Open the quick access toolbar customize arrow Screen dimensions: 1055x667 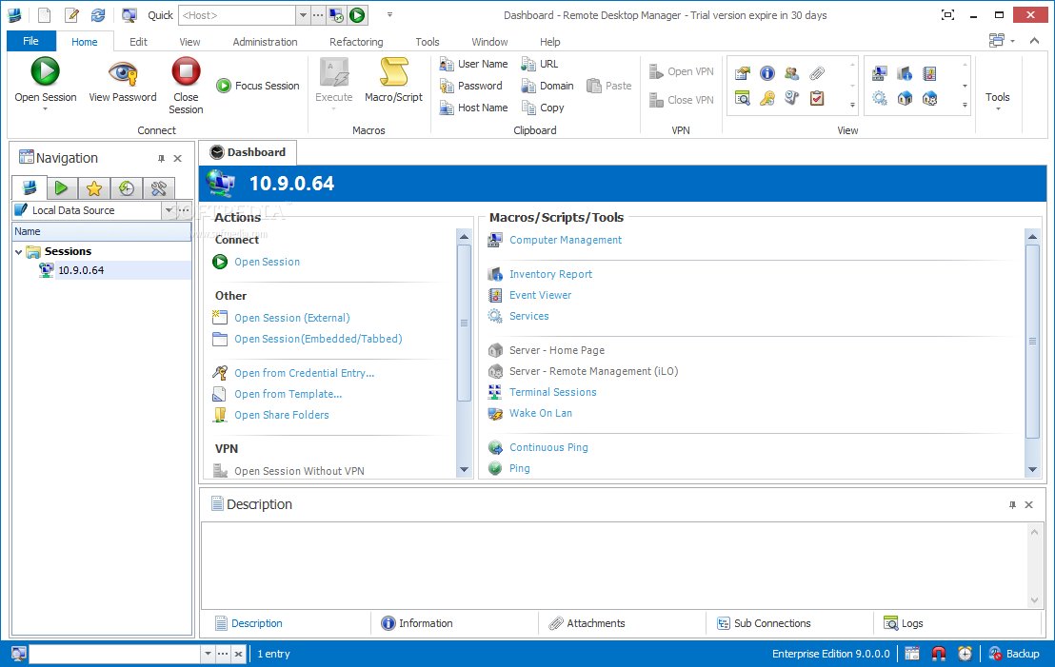388,15
